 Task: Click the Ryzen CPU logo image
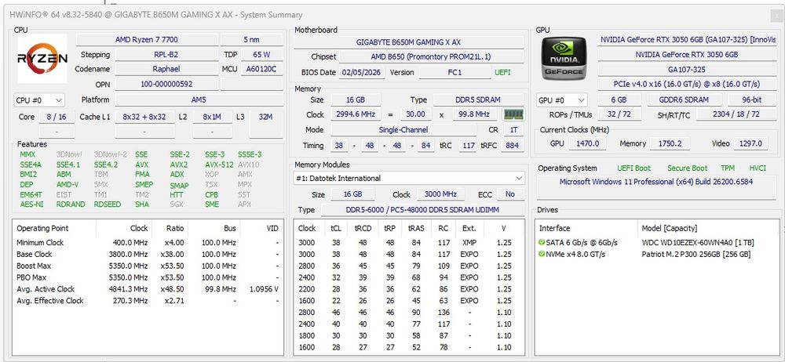pyautogui.click(x=42, y=58)
